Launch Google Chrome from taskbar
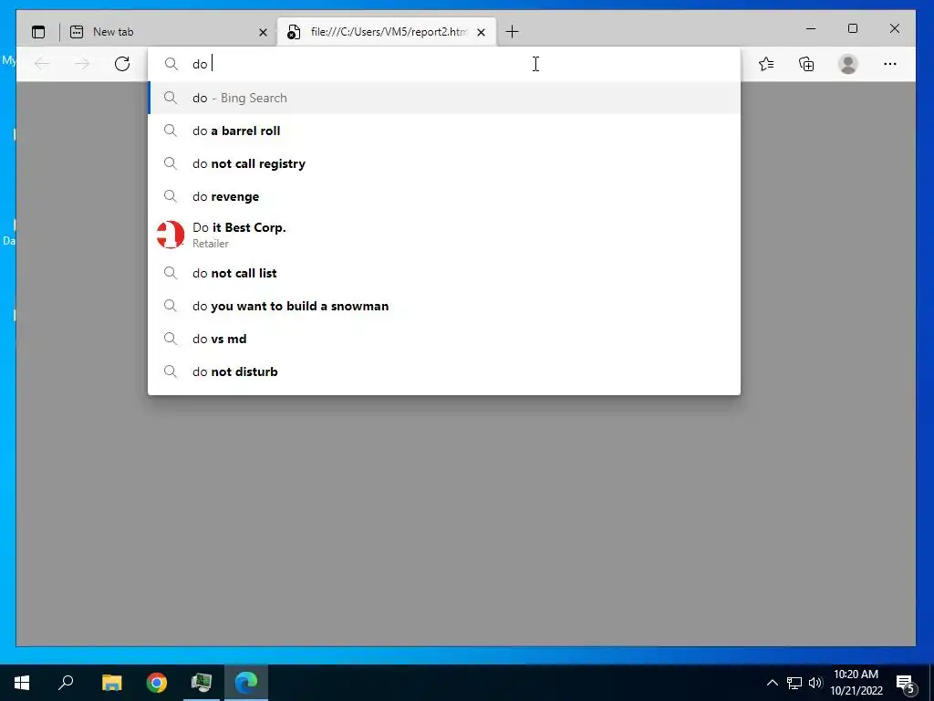 [157, 683]
